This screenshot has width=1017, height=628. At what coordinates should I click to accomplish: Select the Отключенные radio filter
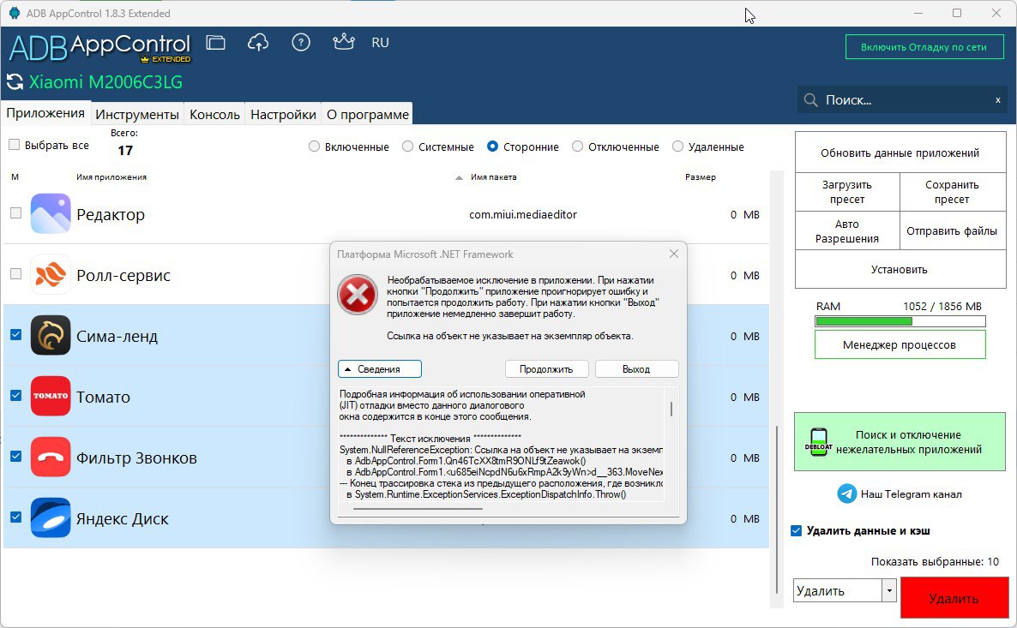[x=578, y=147]
